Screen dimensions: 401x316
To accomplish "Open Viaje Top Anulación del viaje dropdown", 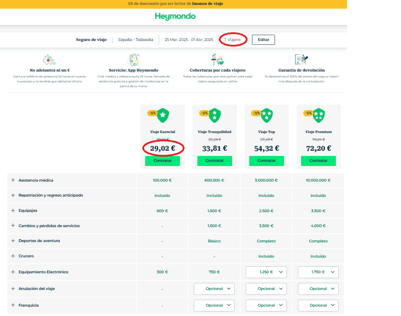I will 266,289.
